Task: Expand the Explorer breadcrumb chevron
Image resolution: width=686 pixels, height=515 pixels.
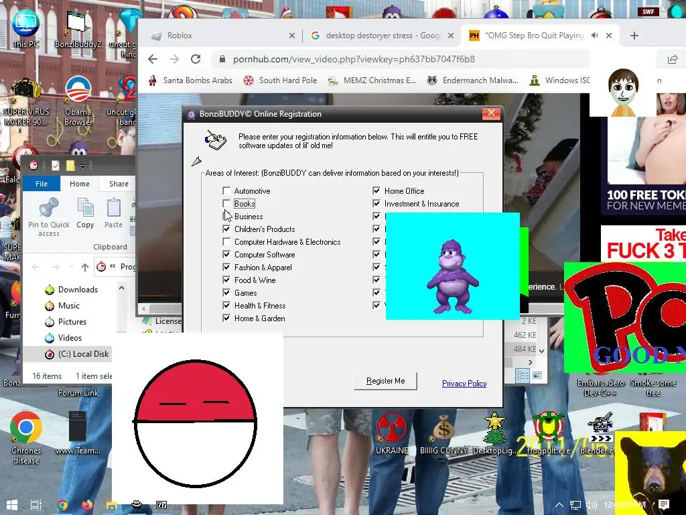Action: 113,266
